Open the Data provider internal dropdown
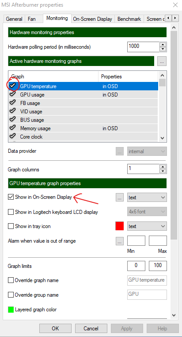 147,151
